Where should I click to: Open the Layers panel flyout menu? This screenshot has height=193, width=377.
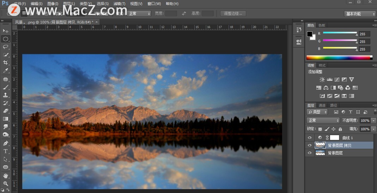[x=374, y=105]
